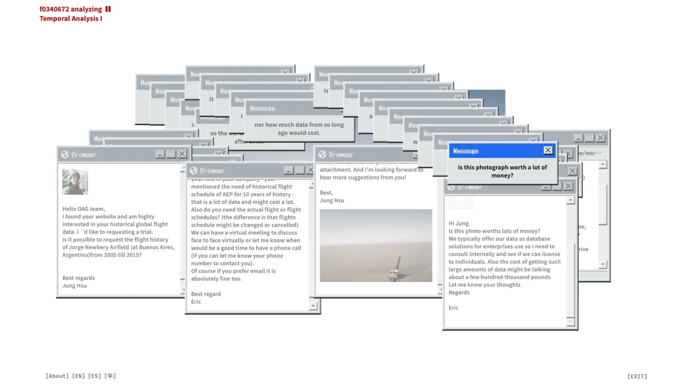
Task: Click the globe icon on Eric's AEP reply browser
Action: (x=194, y=171)
